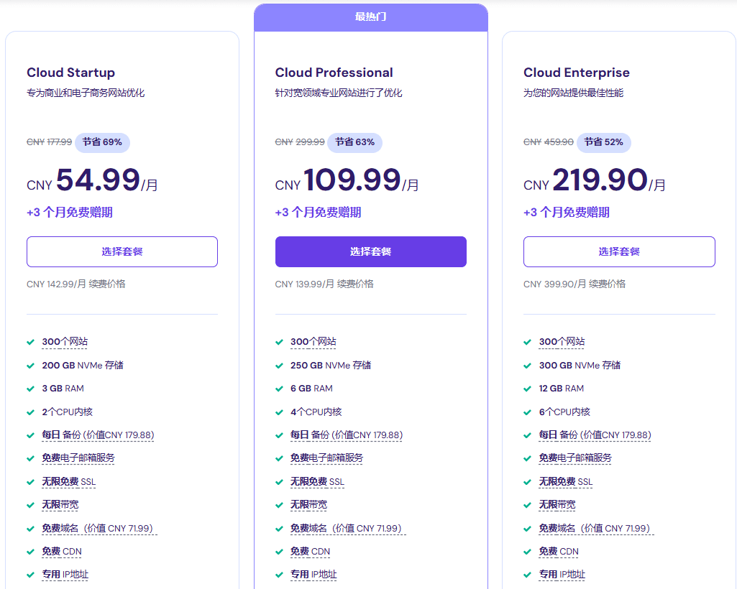Click the checkmark next to 4个CPU内核

(x=279, y=412)
